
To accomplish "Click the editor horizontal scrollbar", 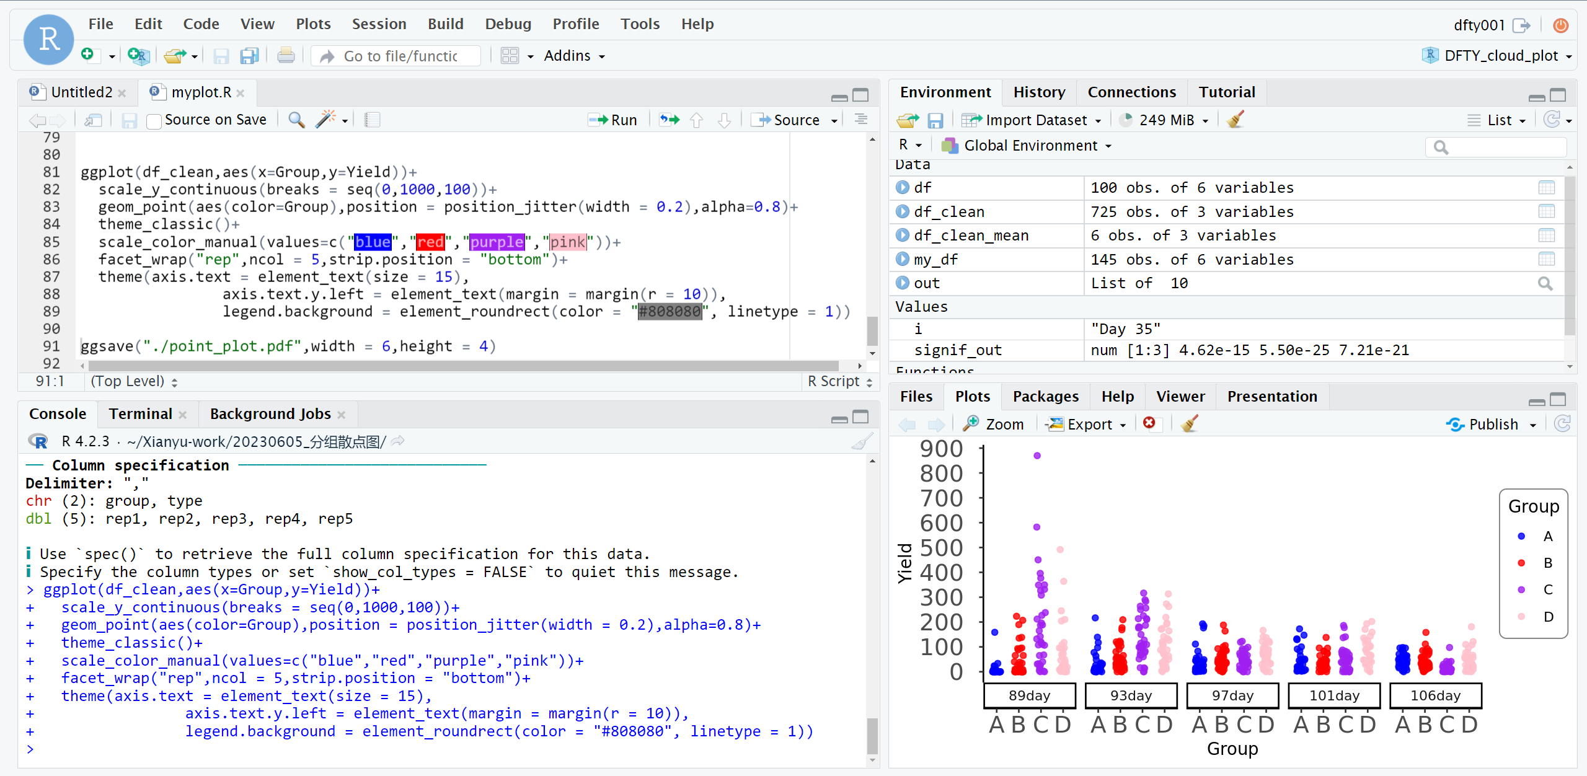I will coord(463,366).
